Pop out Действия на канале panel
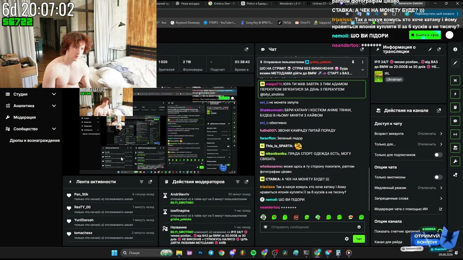 click(439, 110)
